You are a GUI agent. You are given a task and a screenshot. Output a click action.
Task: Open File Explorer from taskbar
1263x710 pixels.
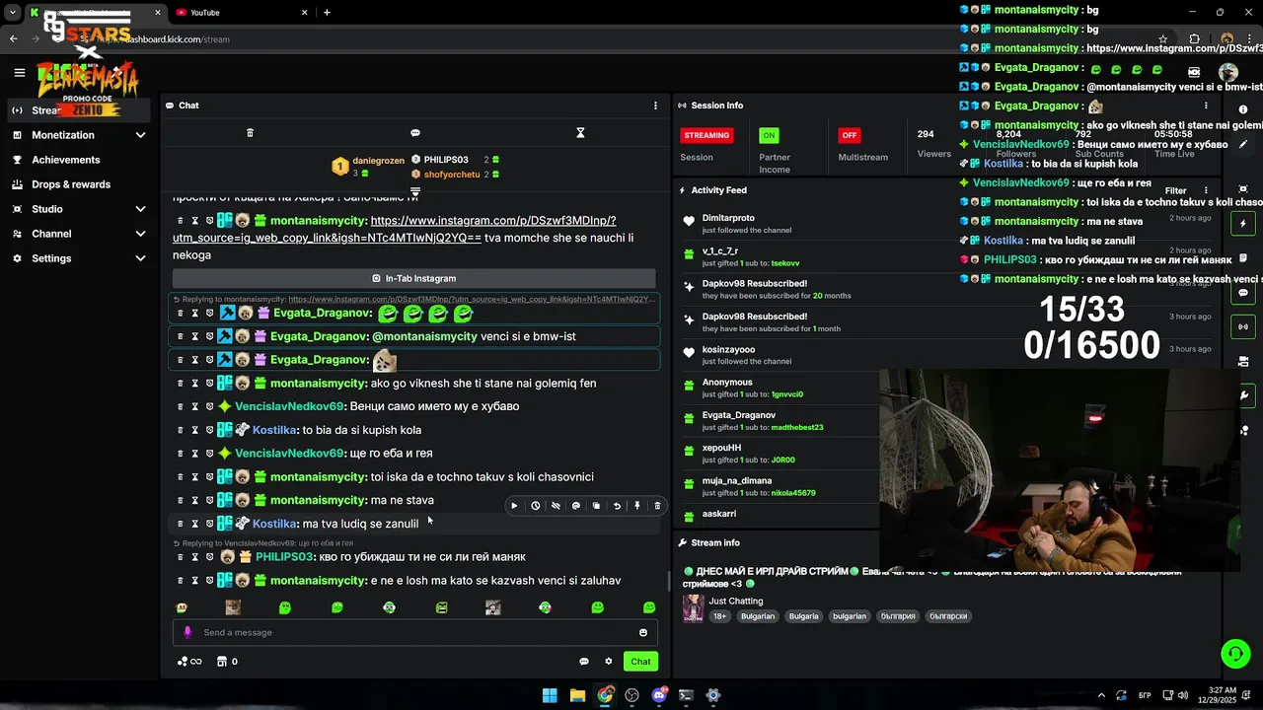tap(577, 695)
